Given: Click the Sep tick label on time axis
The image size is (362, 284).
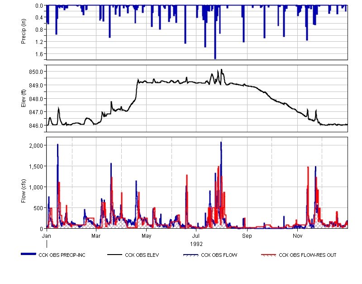Looking at the screenshot, I should point(247,236).
